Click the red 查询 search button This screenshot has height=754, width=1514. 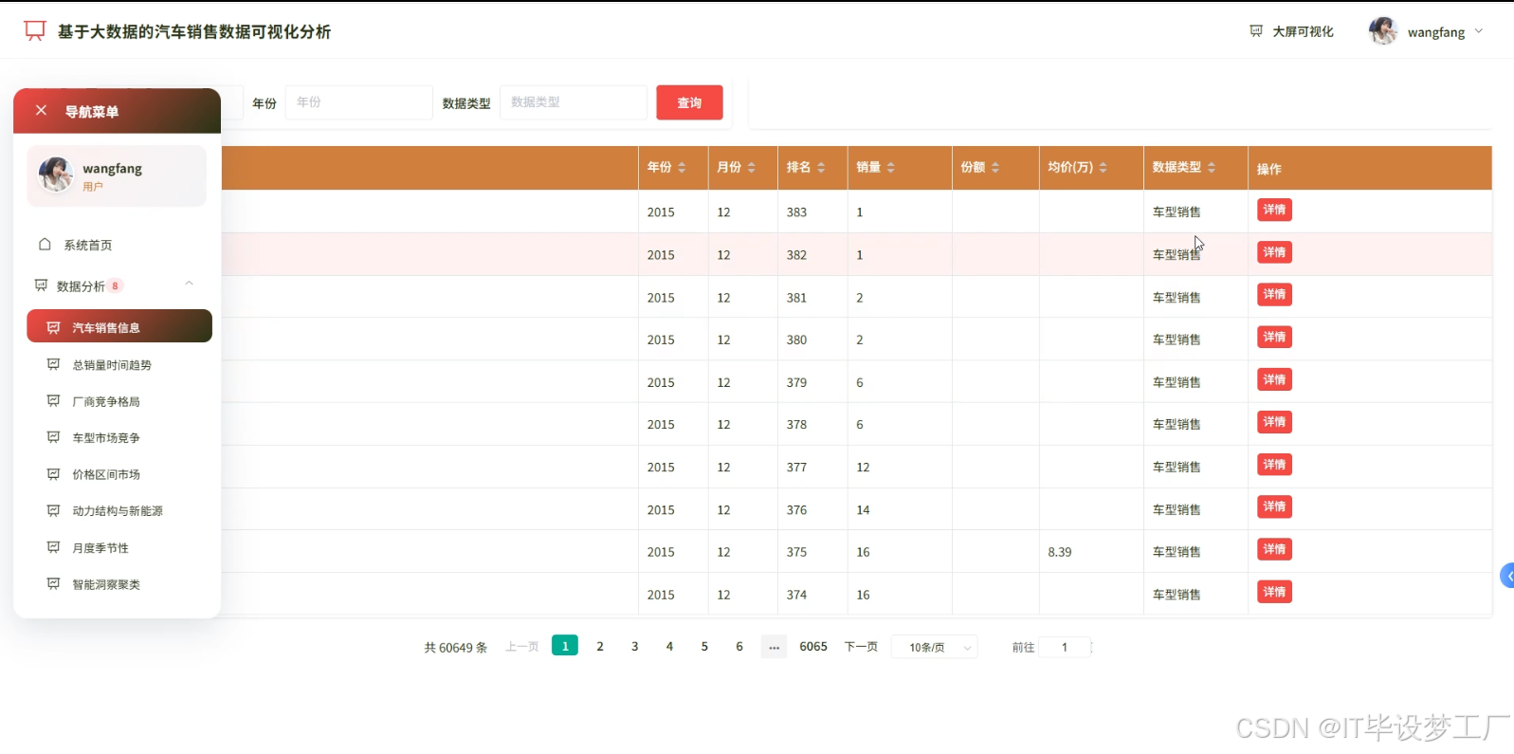689,102
